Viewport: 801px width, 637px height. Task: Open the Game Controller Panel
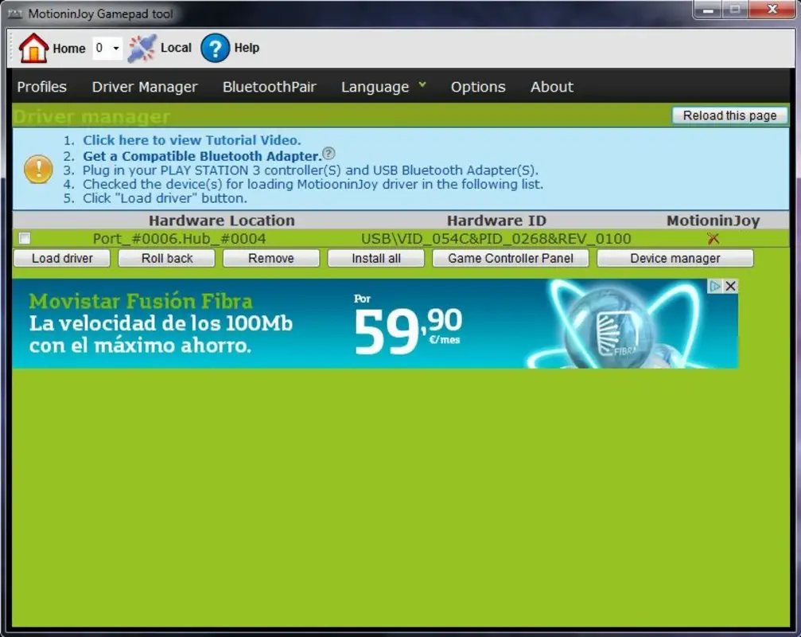coord(510,257)
